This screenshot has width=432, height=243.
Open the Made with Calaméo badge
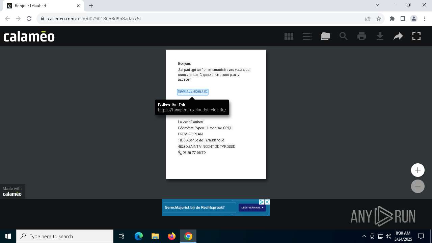click(12, 191)
